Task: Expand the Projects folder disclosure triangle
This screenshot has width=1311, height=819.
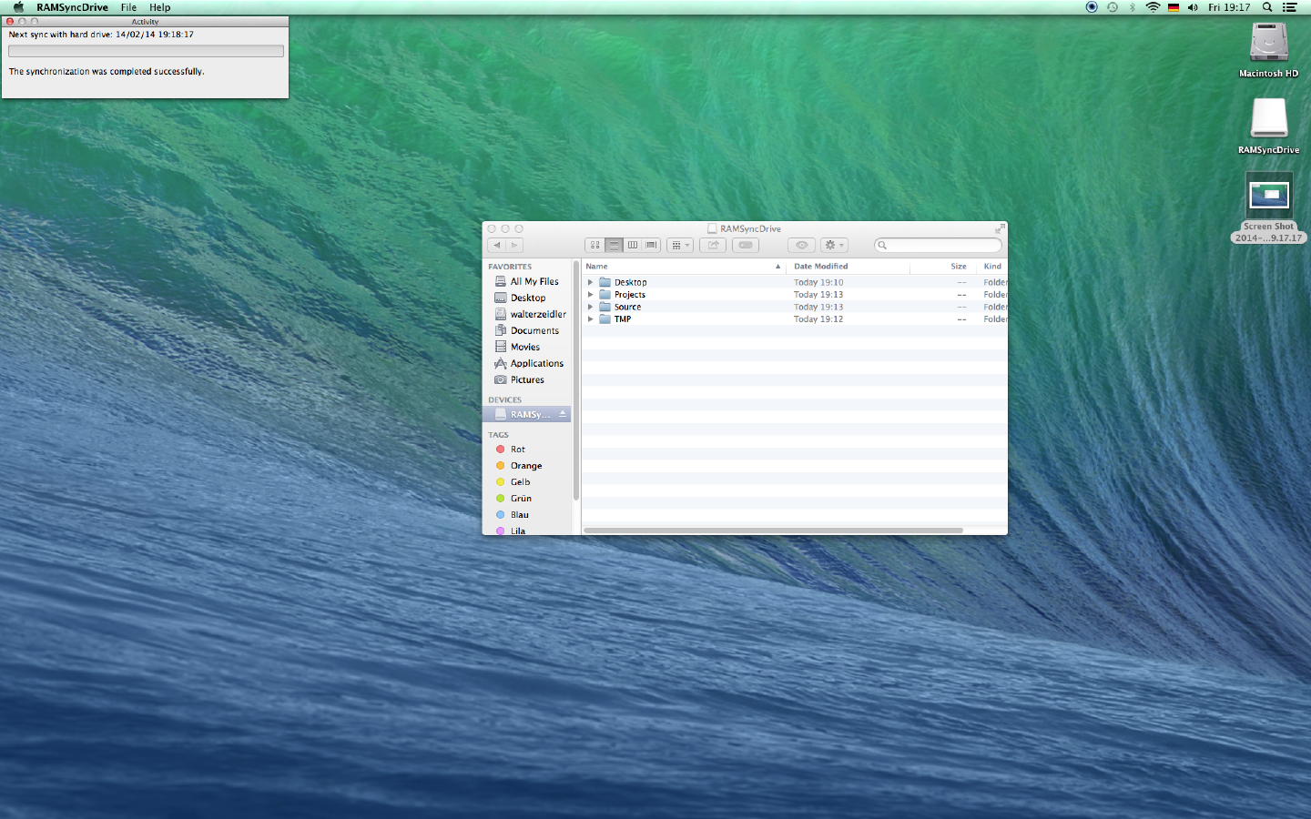Action: coord(591,295)
